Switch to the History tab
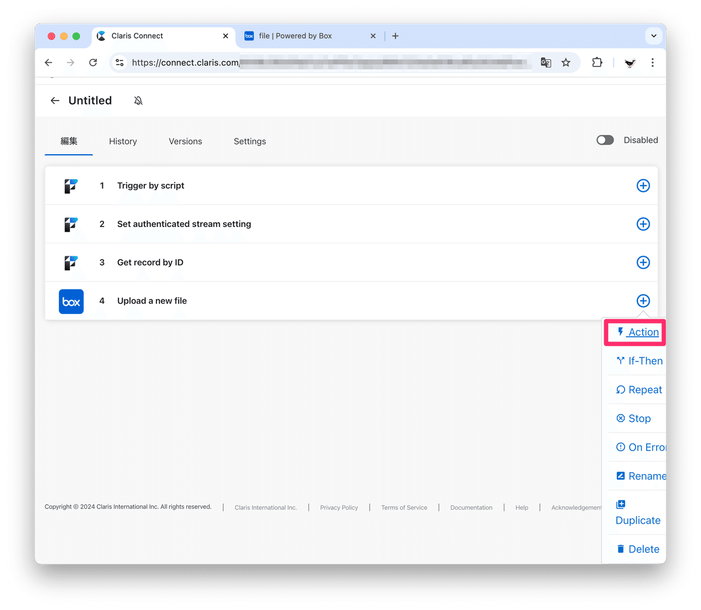The height and width of the screenshot is (610, 701). (x=123, y=141)
